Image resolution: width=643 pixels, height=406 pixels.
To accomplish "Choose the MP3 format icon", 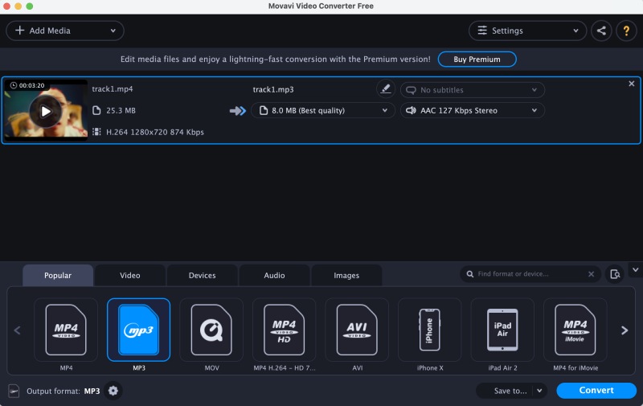I will point(138,330).
